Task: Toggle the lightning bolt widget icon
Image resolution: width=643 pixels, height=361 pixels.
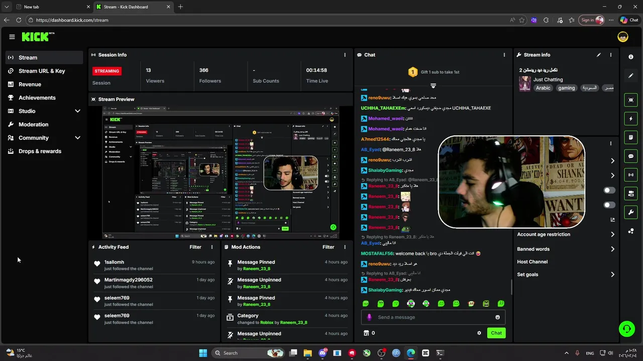Action: (x=631, y=119)
